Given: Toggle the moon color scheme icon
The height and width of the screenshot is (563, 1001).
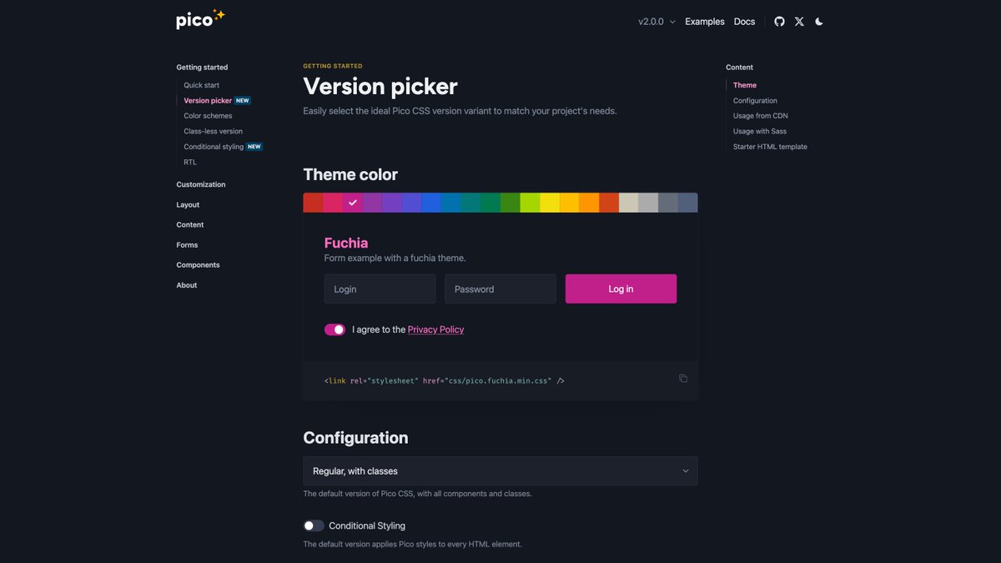Looking at the screenshot, I should (819, 22).
